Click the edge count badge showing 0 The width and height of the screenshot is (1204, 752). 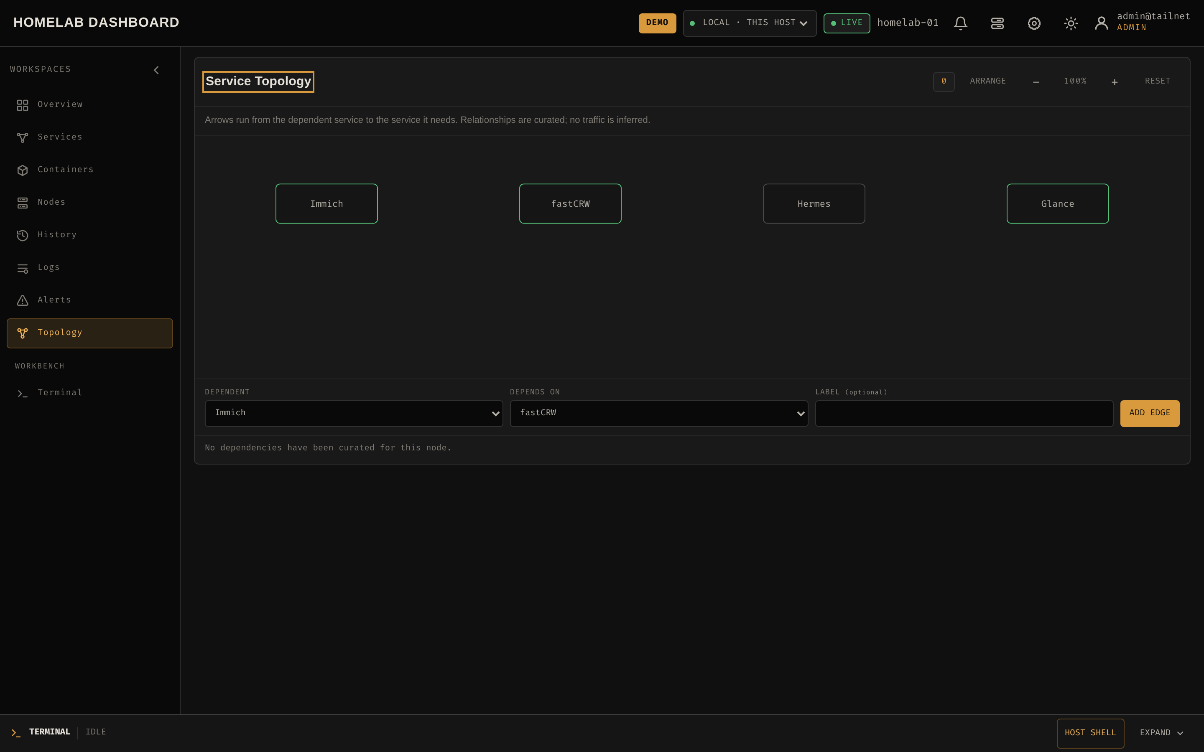[943, 81]
